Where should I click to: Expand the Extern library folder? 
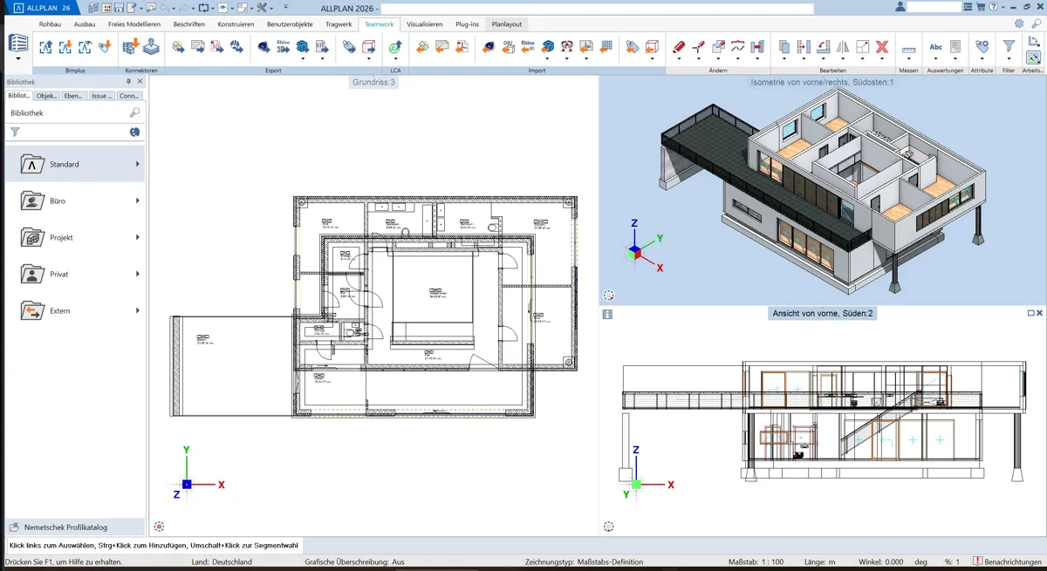pyautogui.click(x=137, y=310)
